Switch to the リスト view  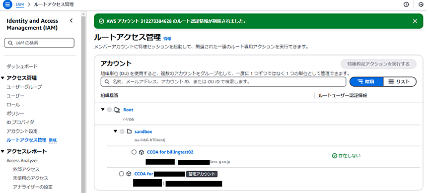tap(400, 81)
